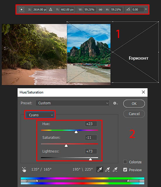161x187 pixels.
Task: Click the Hue slider handle
Action: 76,132
